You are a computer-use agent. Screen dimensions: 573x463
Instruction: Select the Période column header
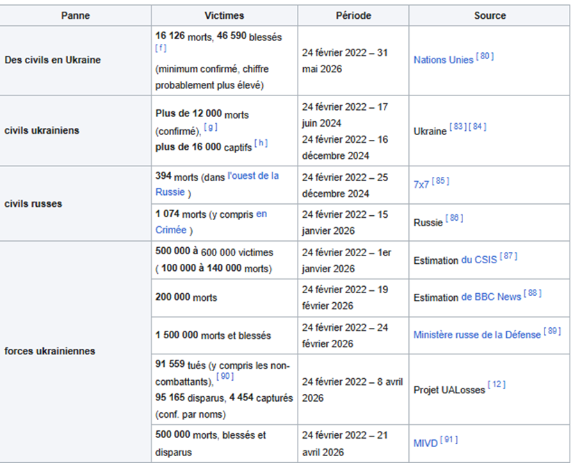[x=353, y=15]
